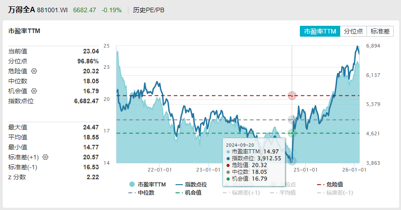This screenshot has height=210, width=401.
Task: Click the gray 中位数 marker on the chart
Action: pyautogui.click(x=292, y=120)
